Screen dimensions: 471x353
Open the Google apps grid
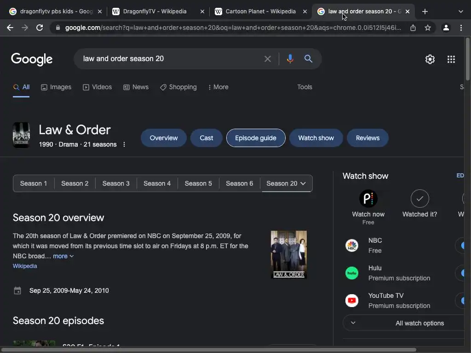451,59
